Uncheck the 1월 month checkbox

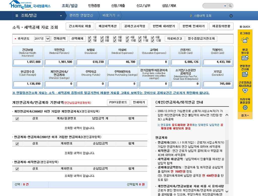(89, 37)
